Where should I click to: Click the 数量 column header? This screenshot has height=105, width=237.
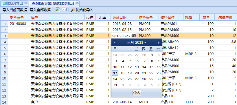(207, 17)
